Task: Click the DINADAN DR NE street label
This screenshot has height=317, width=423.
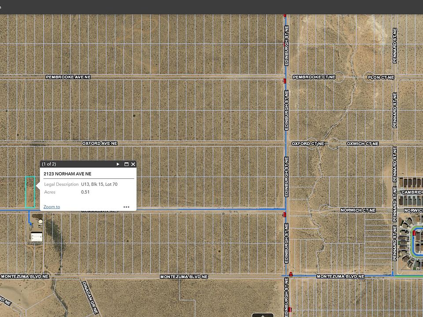Action: [90, 298]
